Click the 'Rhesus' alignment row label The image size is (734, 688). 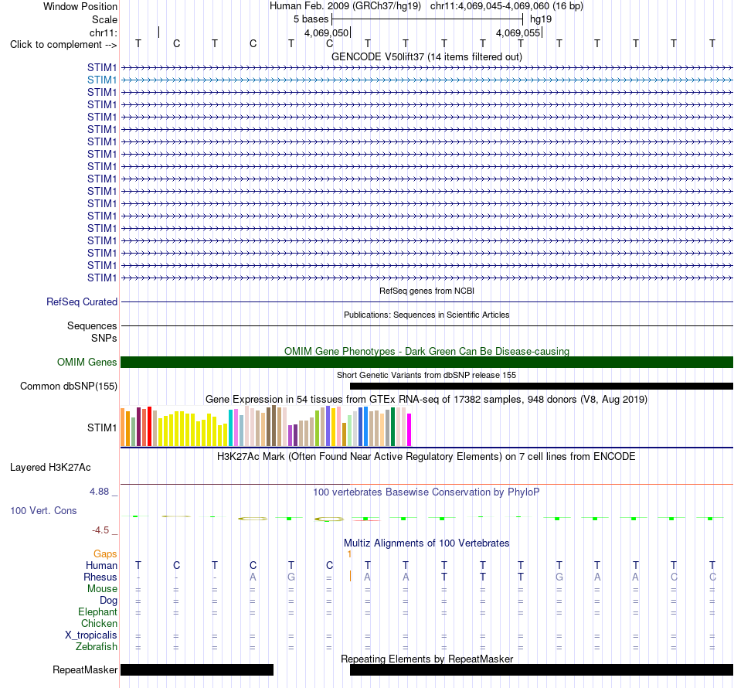[100, 577]
